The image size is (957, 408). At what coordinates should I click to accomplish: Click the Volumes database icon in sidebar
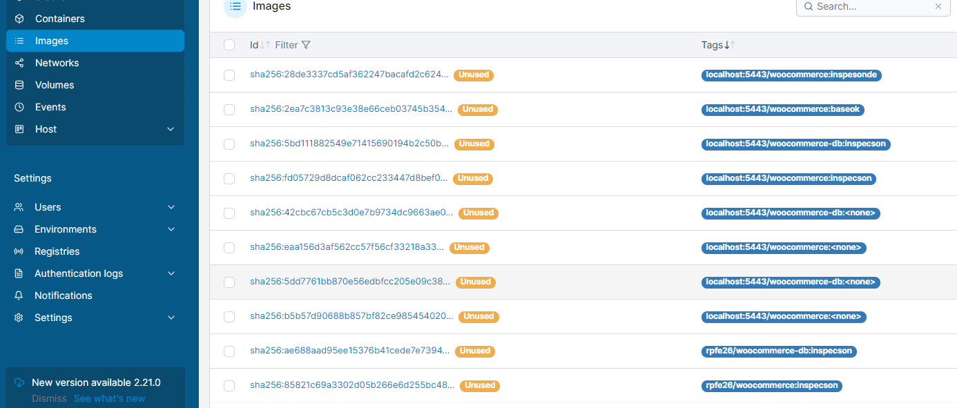[19, 85]
